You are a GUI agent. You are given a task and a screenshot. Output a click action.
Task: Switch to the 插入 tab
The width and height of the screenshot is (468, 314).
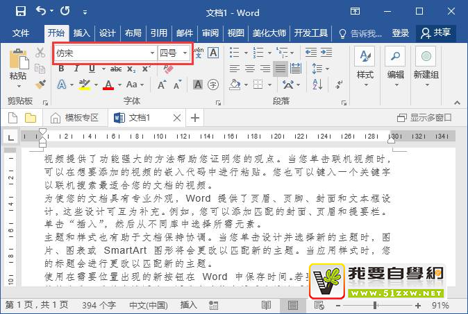point(81,33)
